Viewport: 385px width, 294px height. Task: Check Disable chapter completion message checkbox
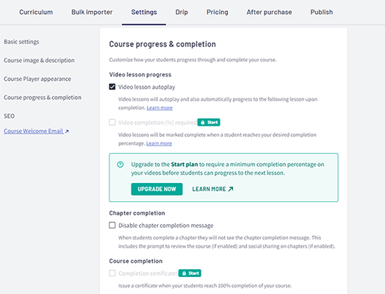tap(112, 225)
